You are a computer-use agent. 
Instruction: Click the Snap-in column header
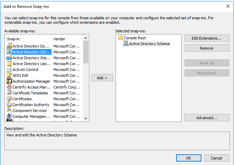(x=28, y=39)
